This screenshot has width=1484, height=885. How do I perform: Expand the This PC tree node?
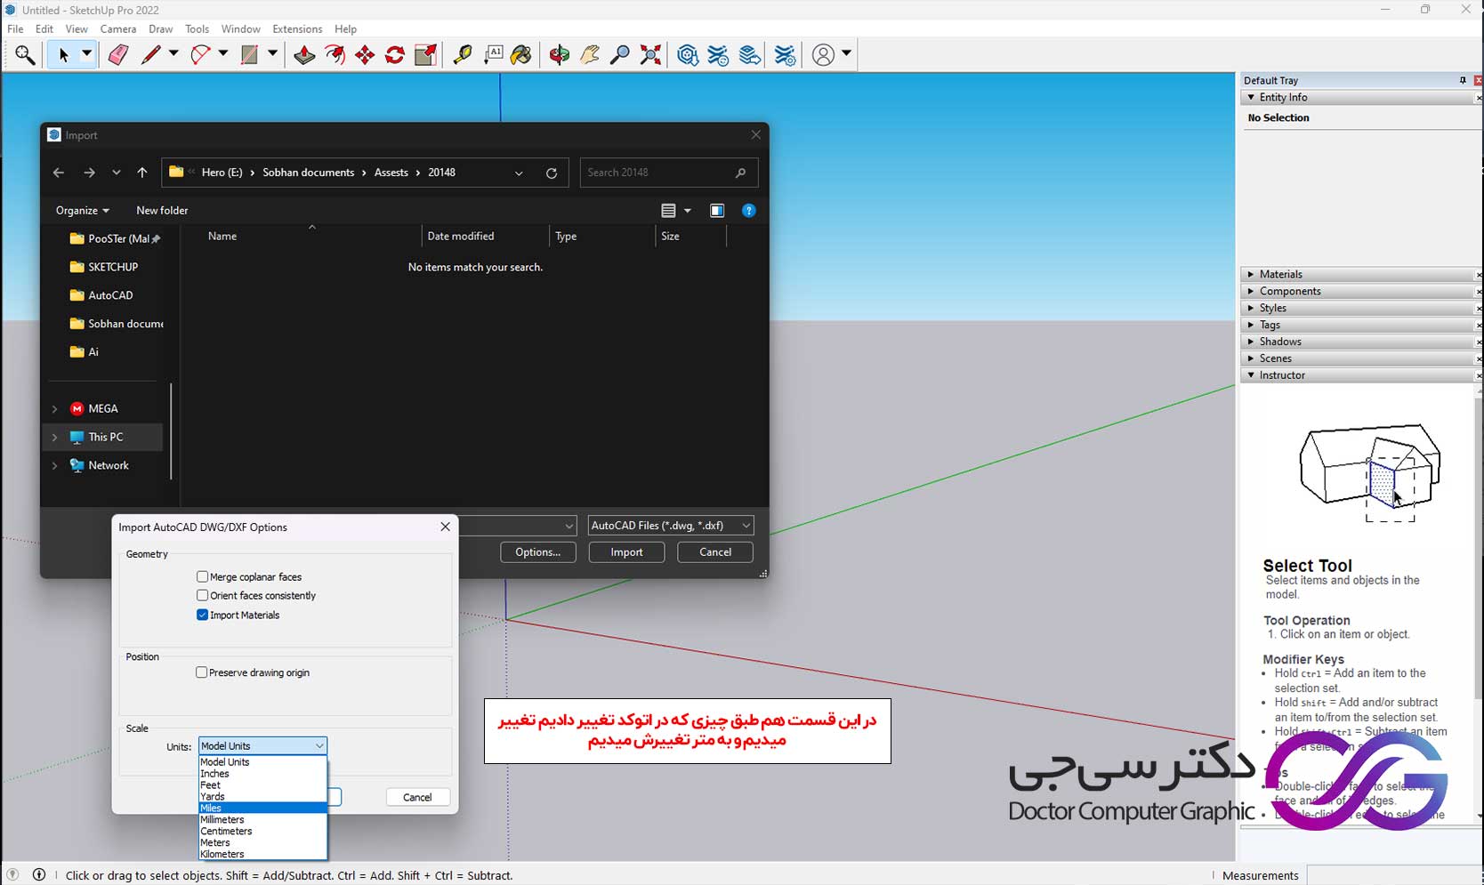click(55, 438)
